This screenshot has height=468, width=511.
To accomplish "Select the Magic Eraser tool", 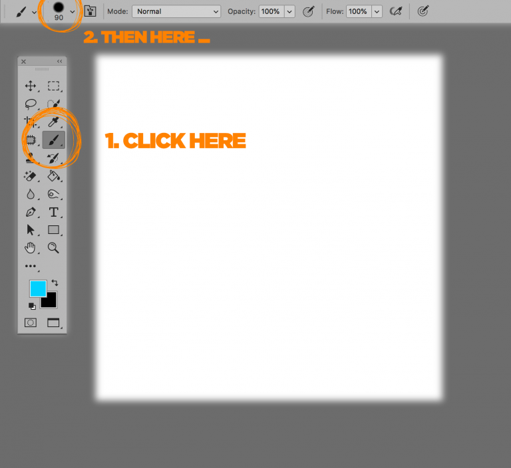I will [30, 176].
